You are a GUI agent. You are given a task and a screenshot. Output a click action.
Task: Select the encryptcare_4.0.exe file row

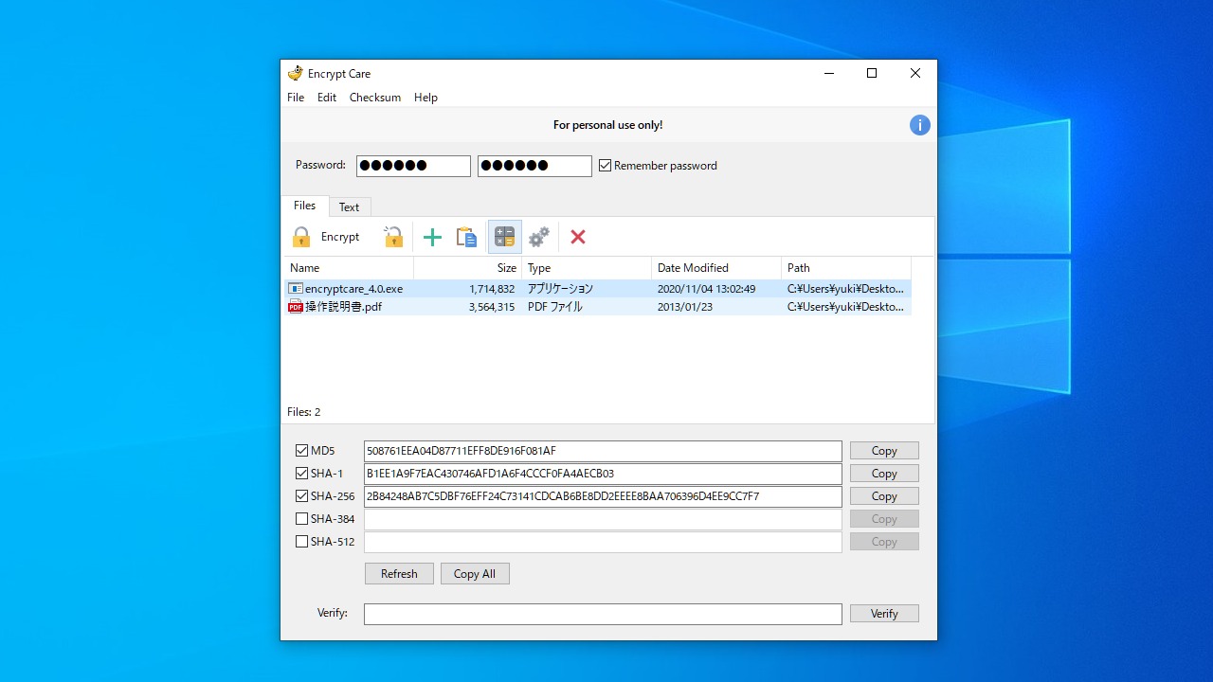(x=598, y=289)
